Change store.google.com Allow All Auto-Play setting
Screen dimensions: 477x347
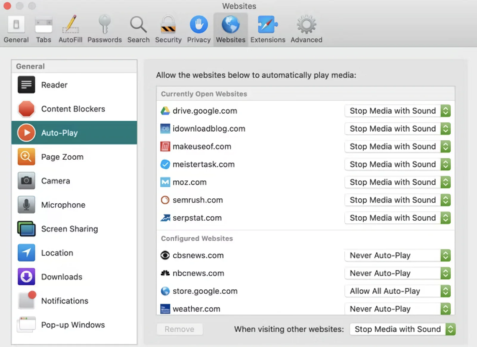point(397,291)
